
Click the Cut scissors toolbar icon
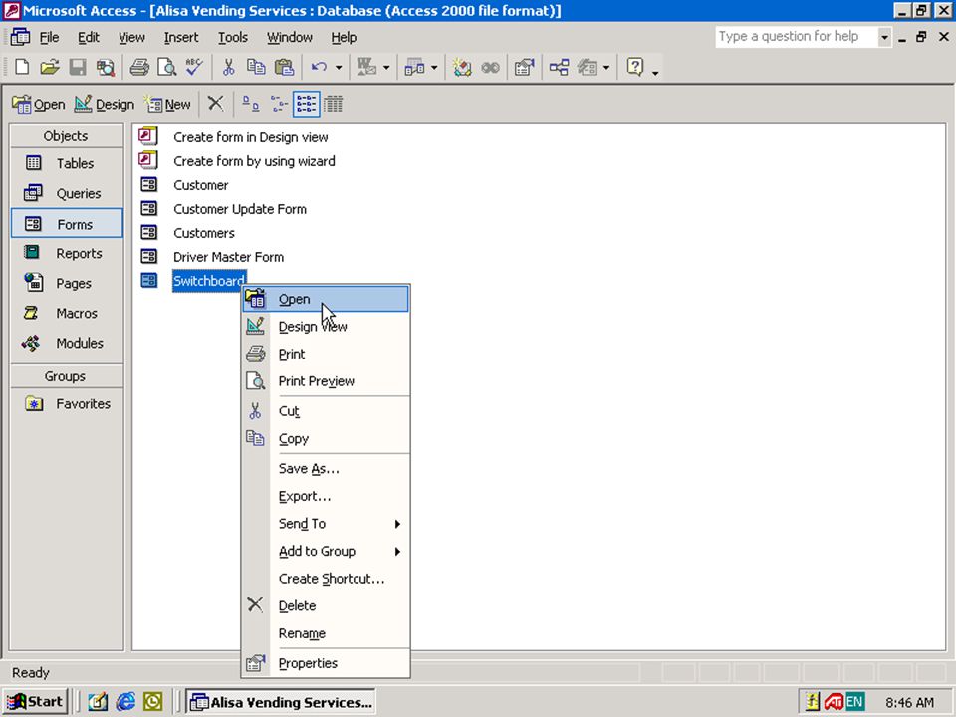tap(229, 67)
